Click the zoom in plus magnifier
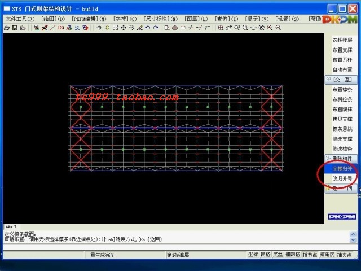361x271 pixels. tap(270, 28)
